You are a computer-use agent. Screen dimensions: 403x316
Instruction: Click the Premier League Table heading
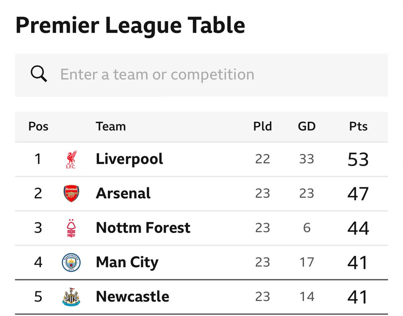click(x=130, y=26)
